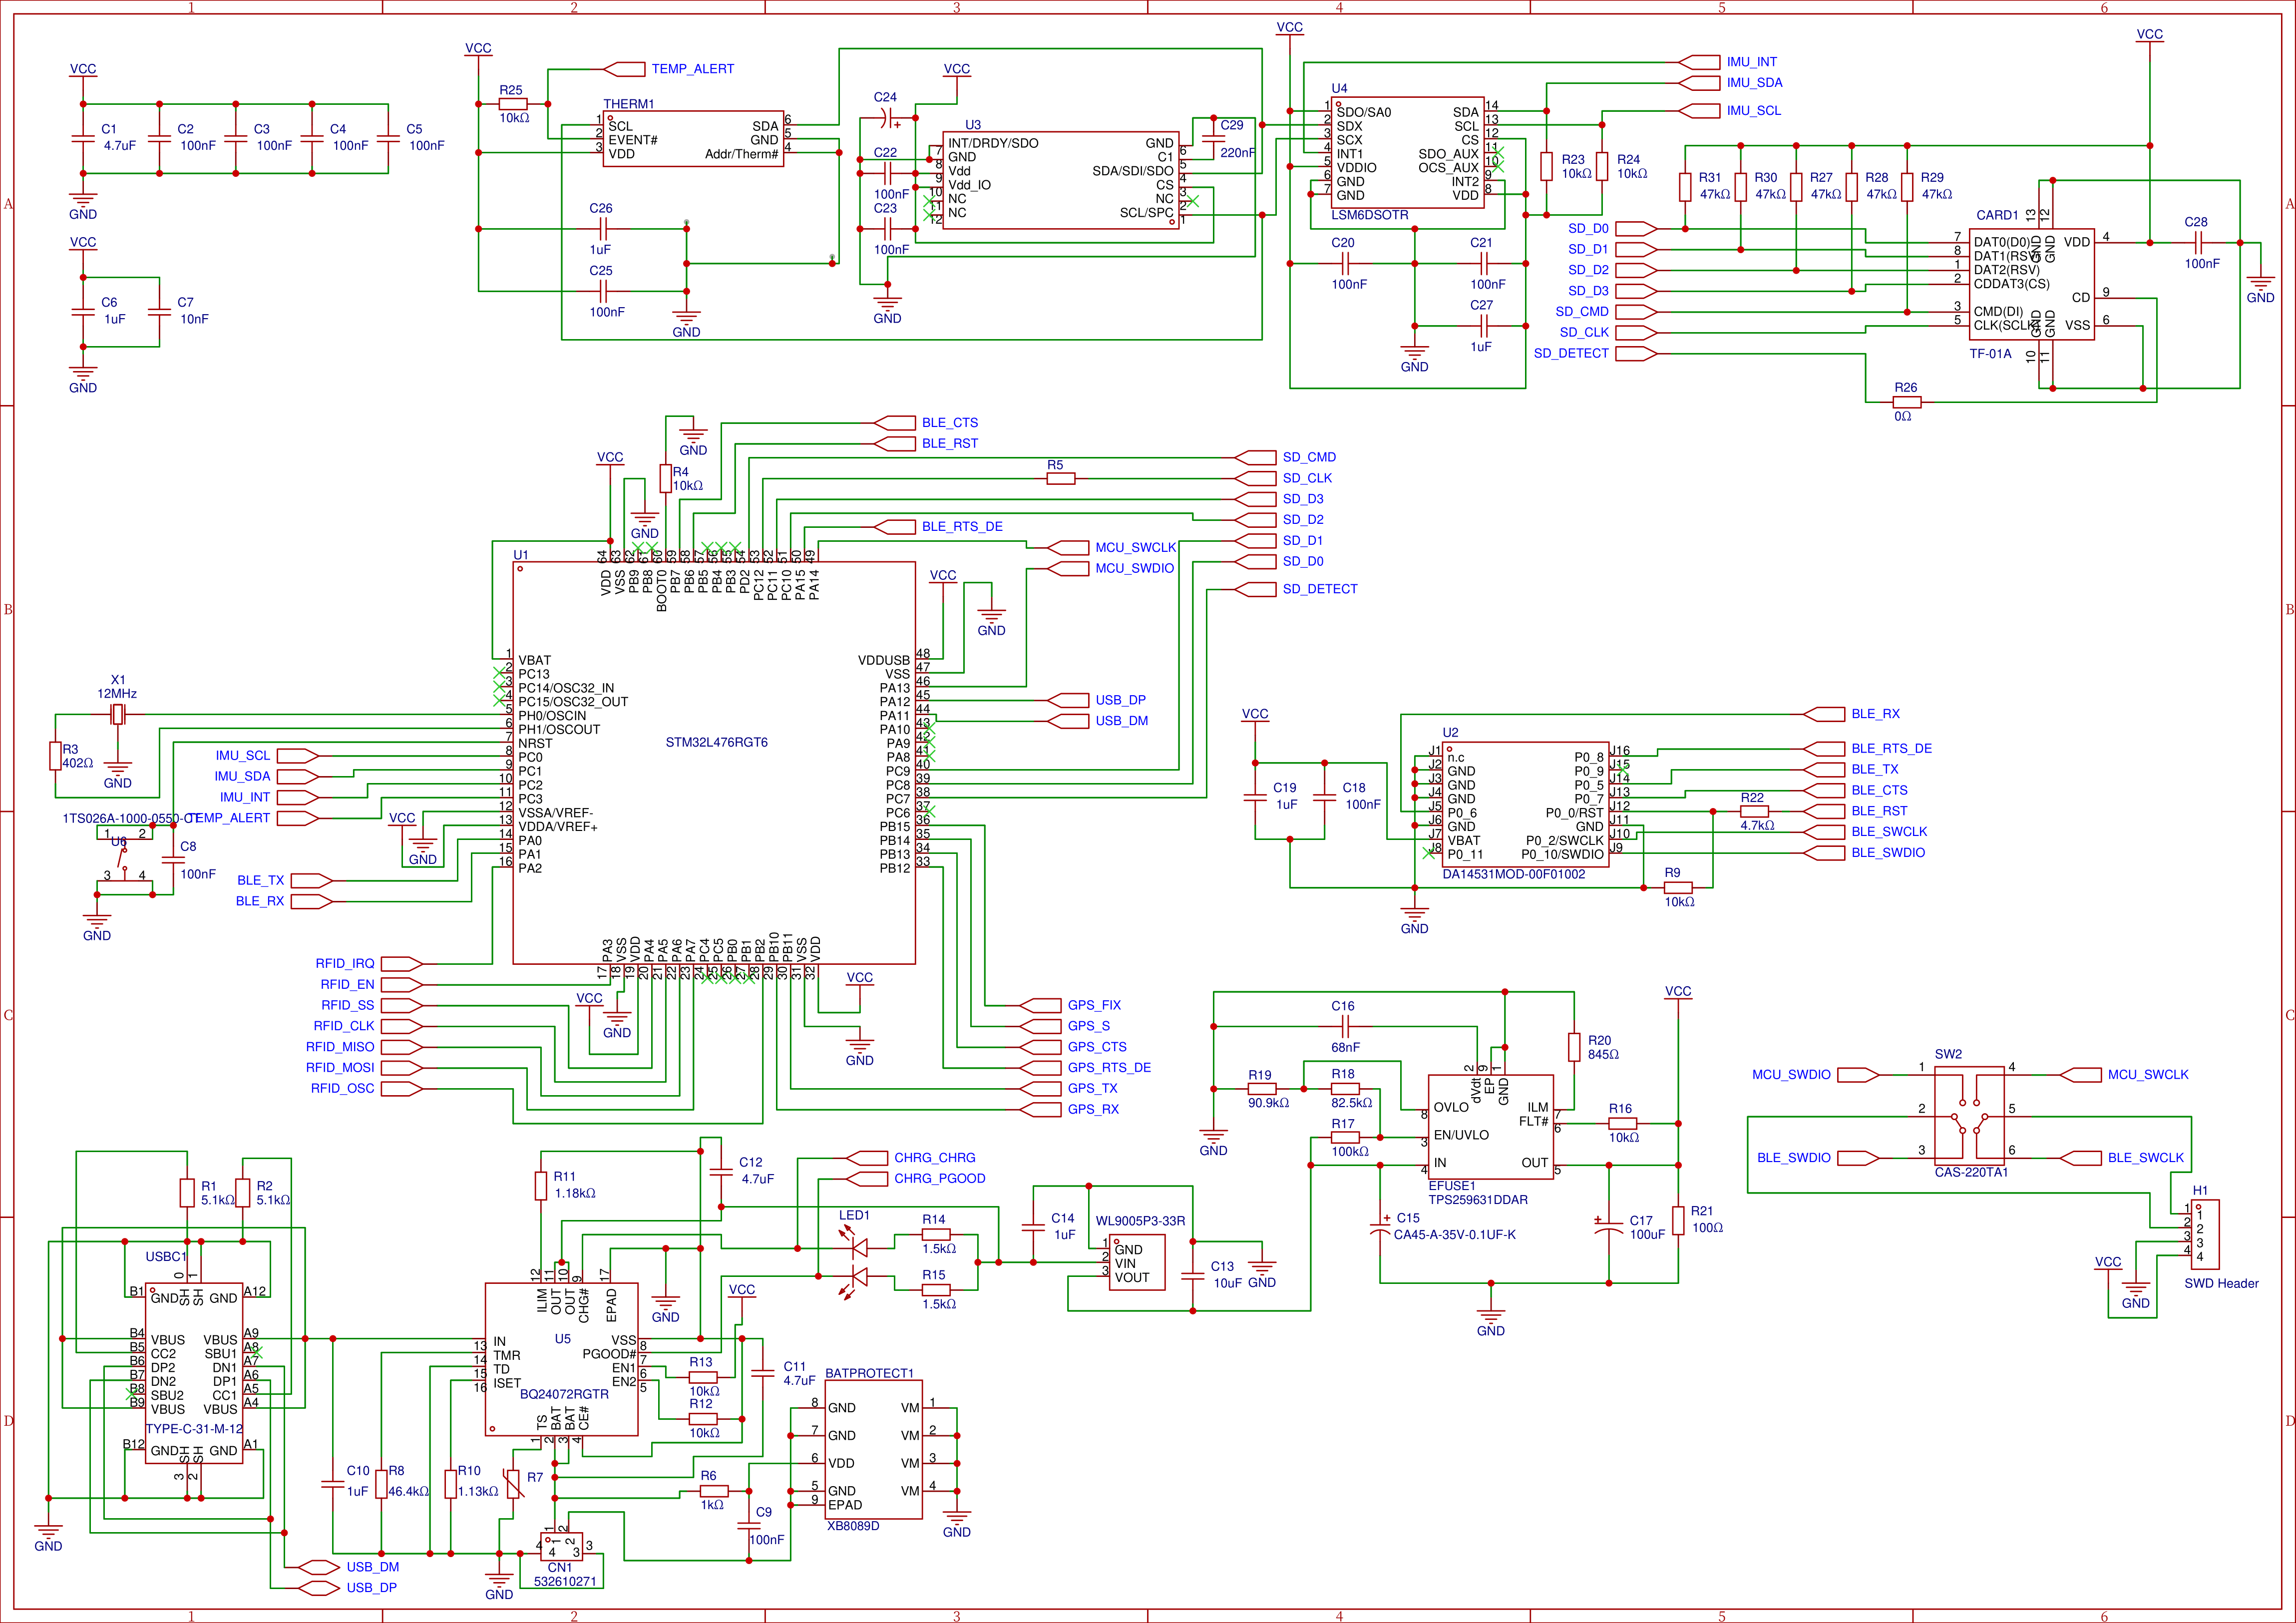Select the TPS259631DDAR part label

click(1478, 1200)
